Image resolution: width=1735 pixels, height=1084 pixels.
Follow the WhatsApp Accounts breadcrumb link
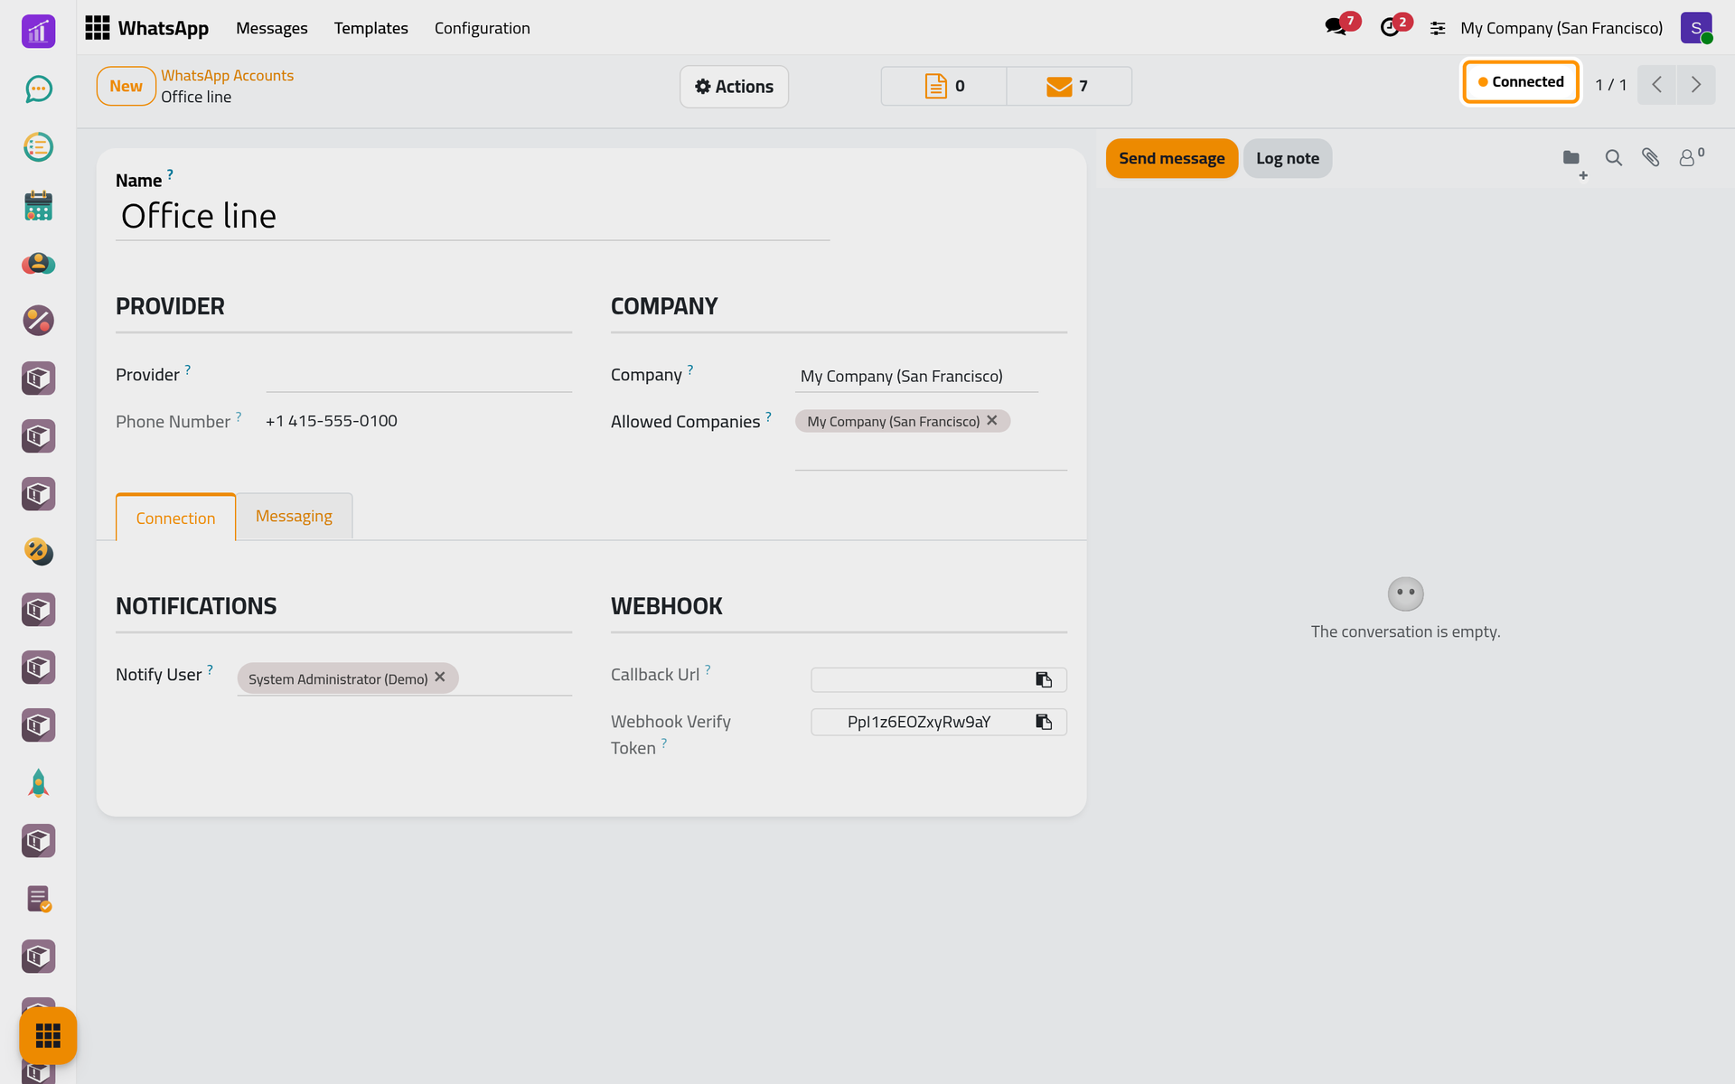(x=227, y=76)
